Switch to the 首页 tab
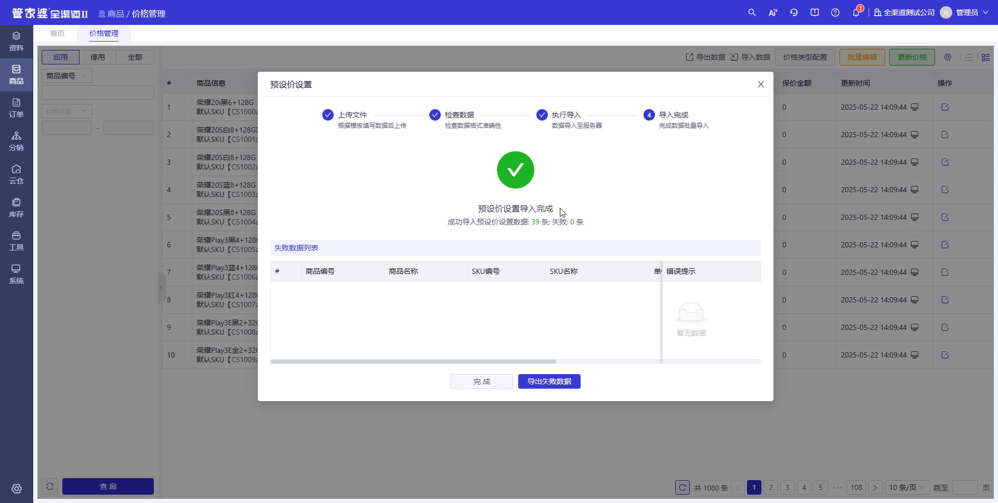 pos(57,33)
